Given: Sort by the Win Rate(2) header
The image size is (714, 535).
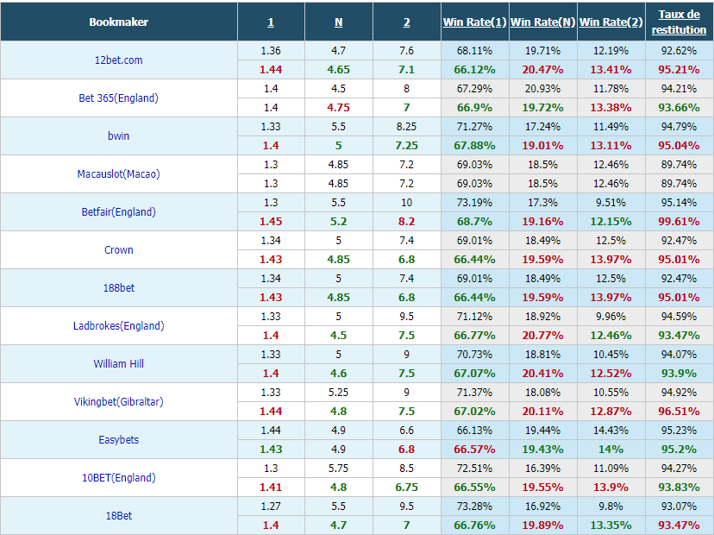Looking at the screenshot, I should [611, 22].
